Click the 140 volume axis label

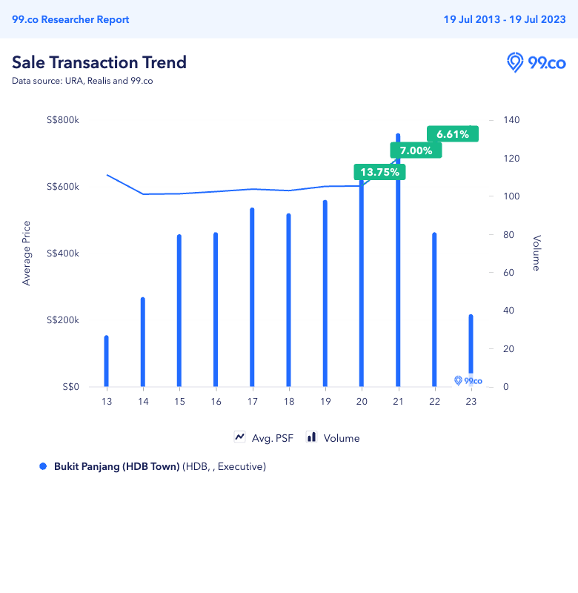click(x=511, y=120)
